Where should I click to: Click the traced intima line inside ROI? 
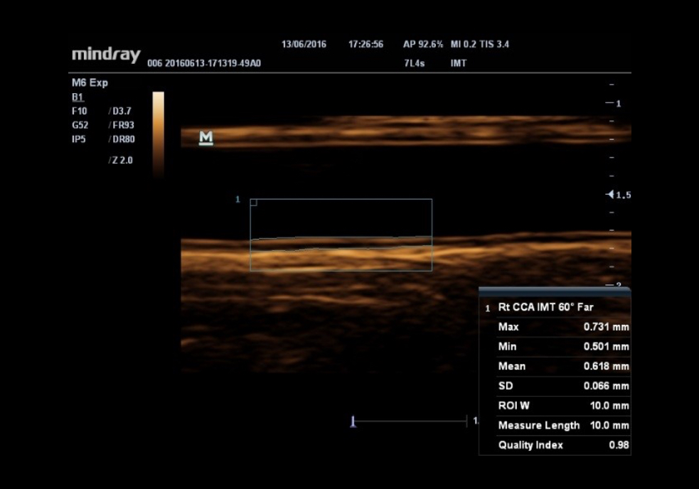(341, 237)
